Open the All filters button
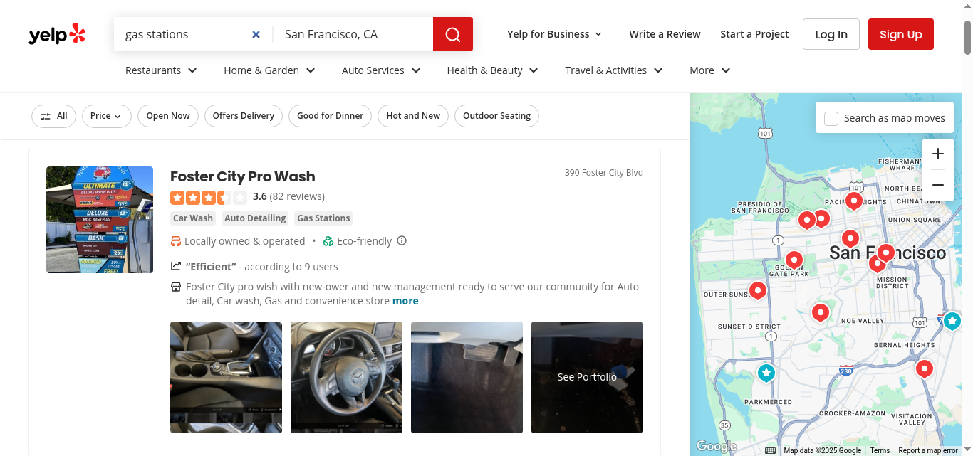The width and height of the screenshot is (973, 456). pyautogui.click(x=53, y=116)
